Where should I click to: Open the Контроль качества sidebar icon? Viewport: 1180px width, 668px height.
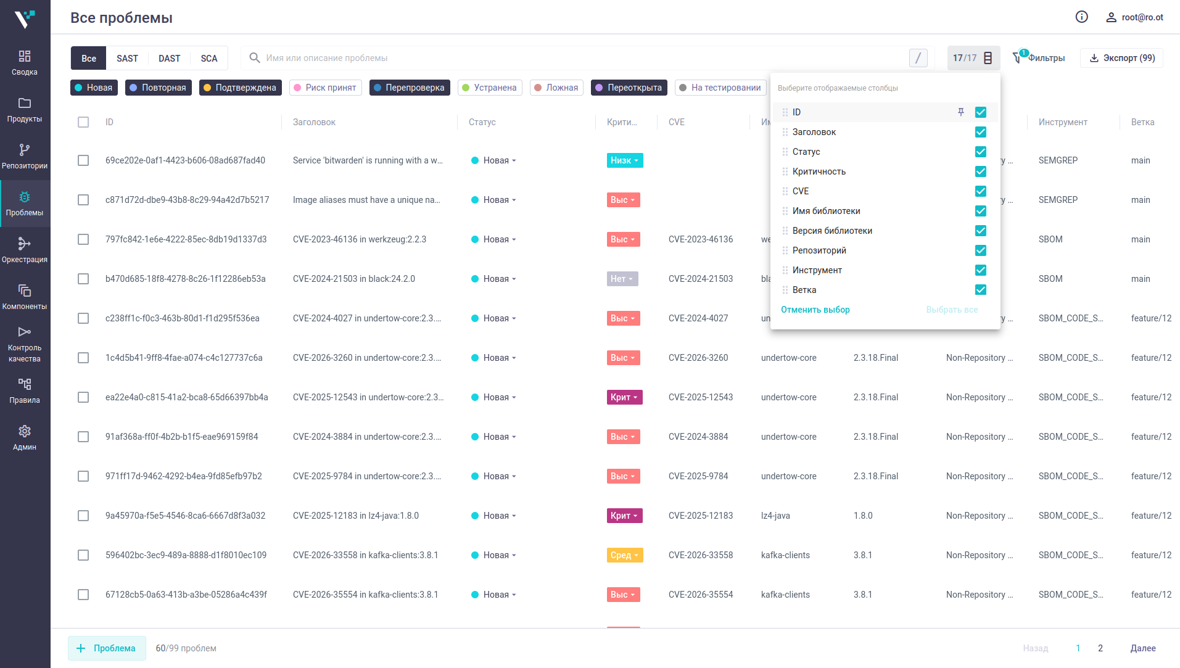(25, 332)
